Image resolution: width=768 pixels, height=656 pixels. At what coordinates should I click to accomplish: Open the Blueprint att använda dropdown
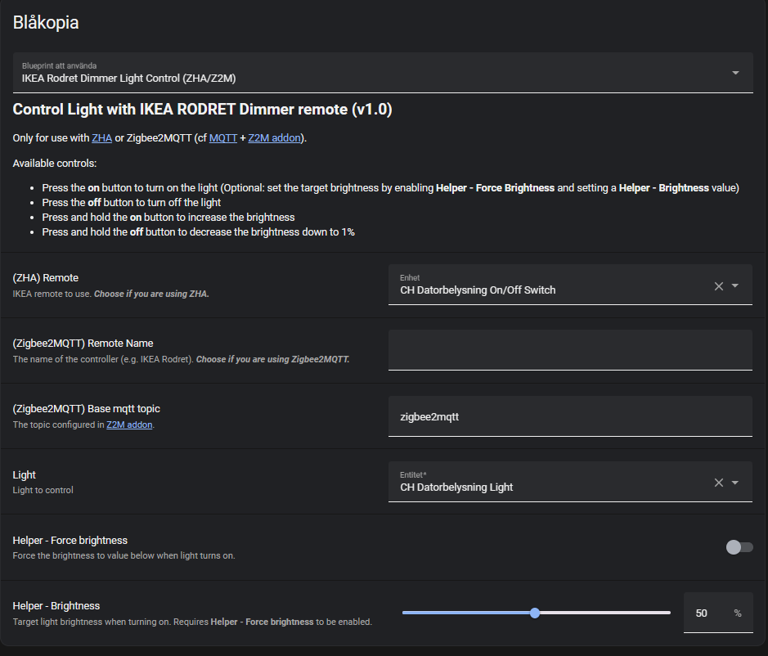coord(383,73)
